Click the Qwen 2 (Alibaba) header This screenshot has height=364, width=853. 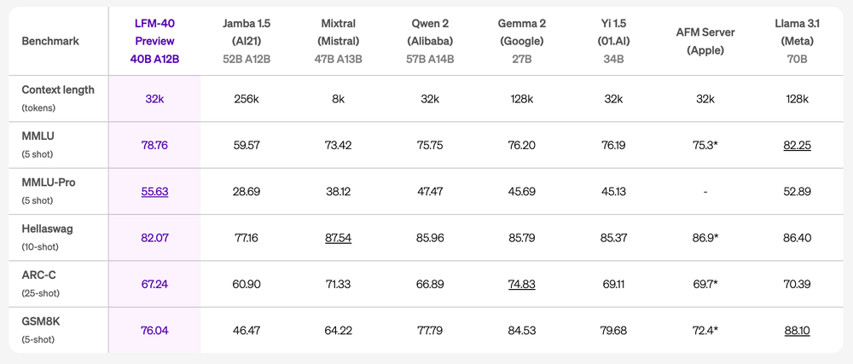tap(430, 41)
